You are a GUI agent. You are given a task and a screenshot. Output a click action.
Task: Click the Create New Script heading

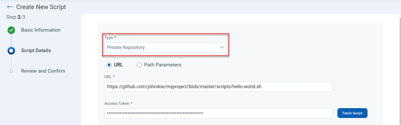click(41, 7)
